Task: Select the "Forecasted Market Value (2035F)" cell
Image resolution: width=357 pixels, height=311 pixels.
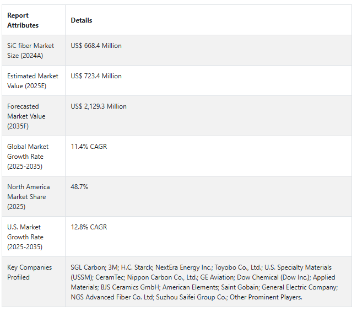Action: coord(27,116)
